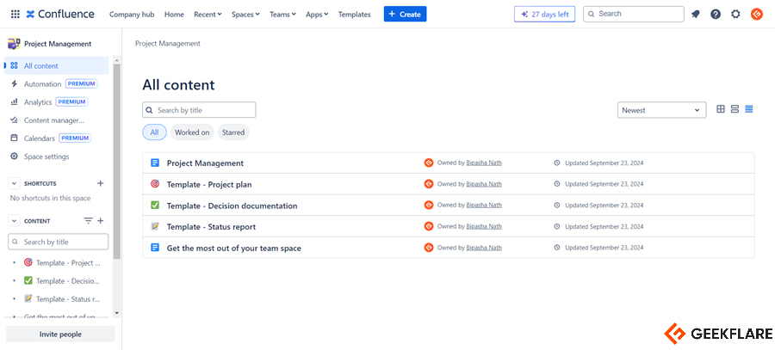Open Calendars in the sidebar
This screenshot has width=775, height=350.
[x=56, y=138]
